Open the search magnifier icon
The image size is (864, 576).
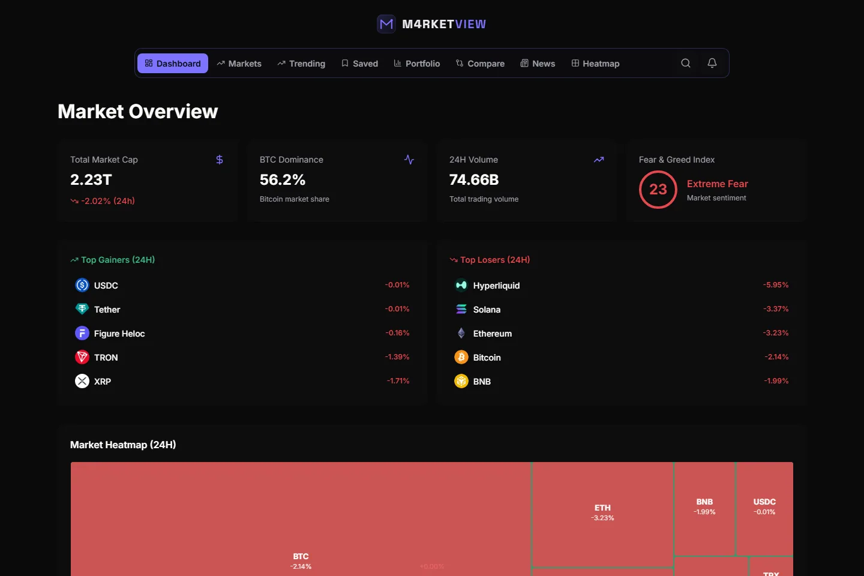pyautogui.click(x=686, y=63)
